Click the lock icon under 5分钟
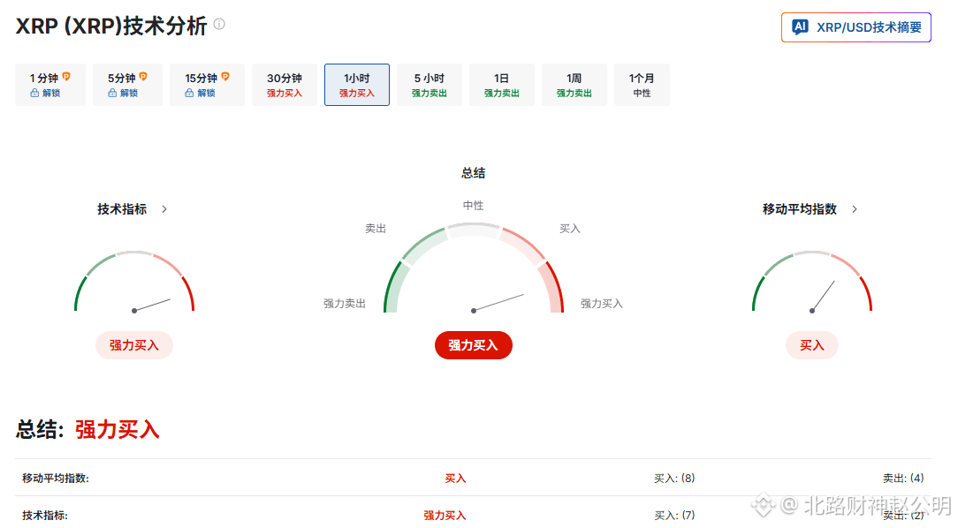Viewport: 958px width, 528px height. (x=112, y=93)
